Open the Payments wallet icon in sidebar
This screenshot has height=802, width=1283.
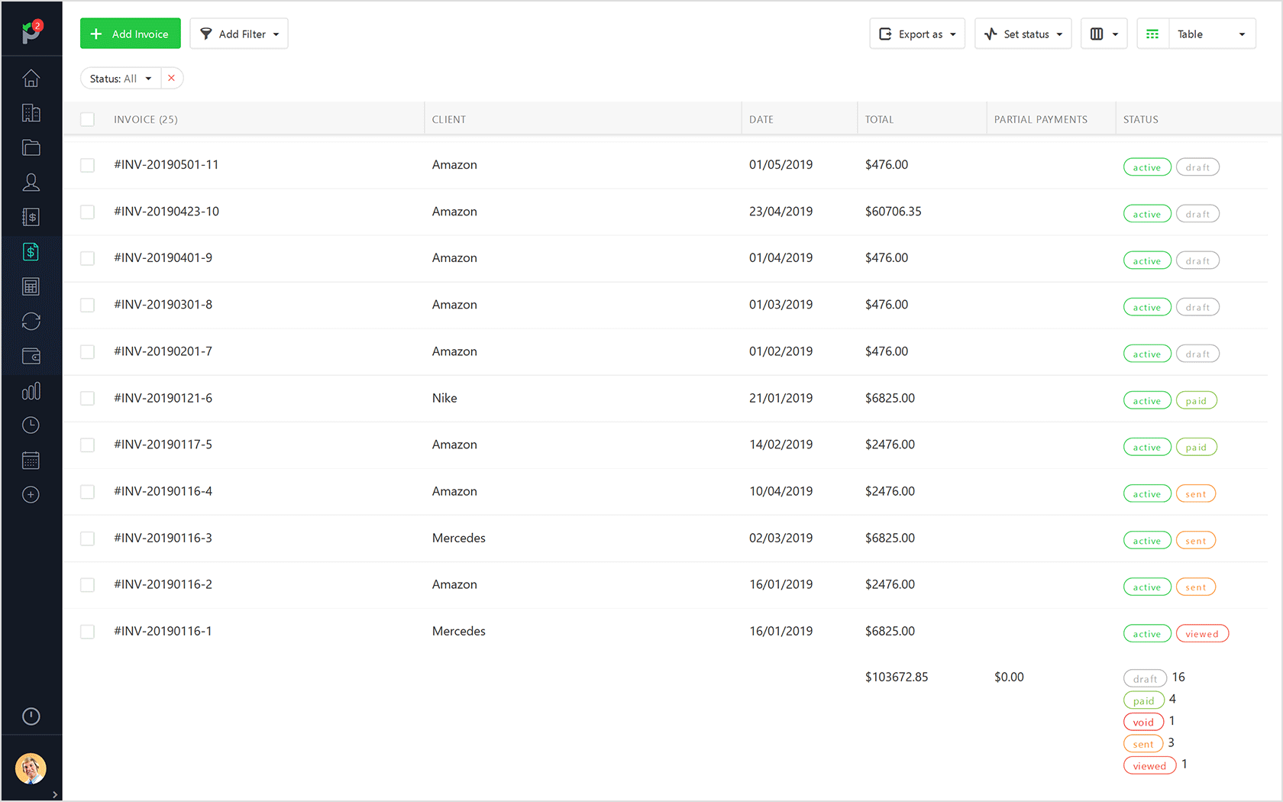click(x=31, y=356)
